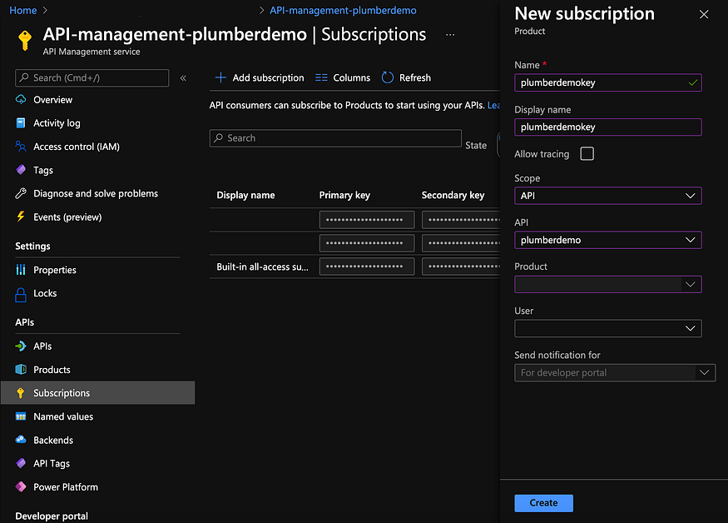Enable the Allow tracing checkbox
This screenshot has width=728, height=523.
click(x=587, y=154)
